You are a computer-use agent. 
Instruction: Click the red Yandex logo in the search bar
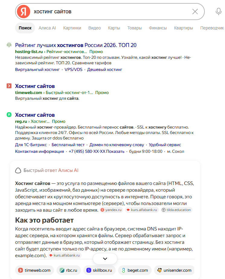[23, 12]
